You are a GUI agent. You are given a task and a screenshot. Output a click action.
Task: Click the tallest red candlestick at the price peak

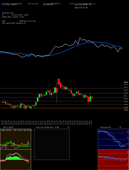coord(59,81)
